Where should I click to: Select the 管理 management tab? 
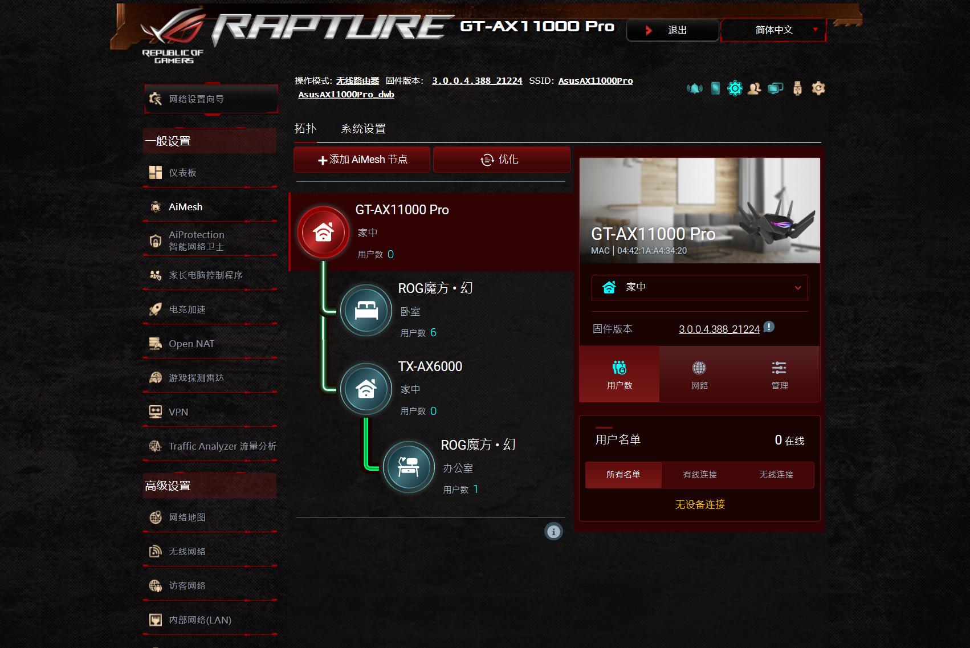click(x=780, y=374)
